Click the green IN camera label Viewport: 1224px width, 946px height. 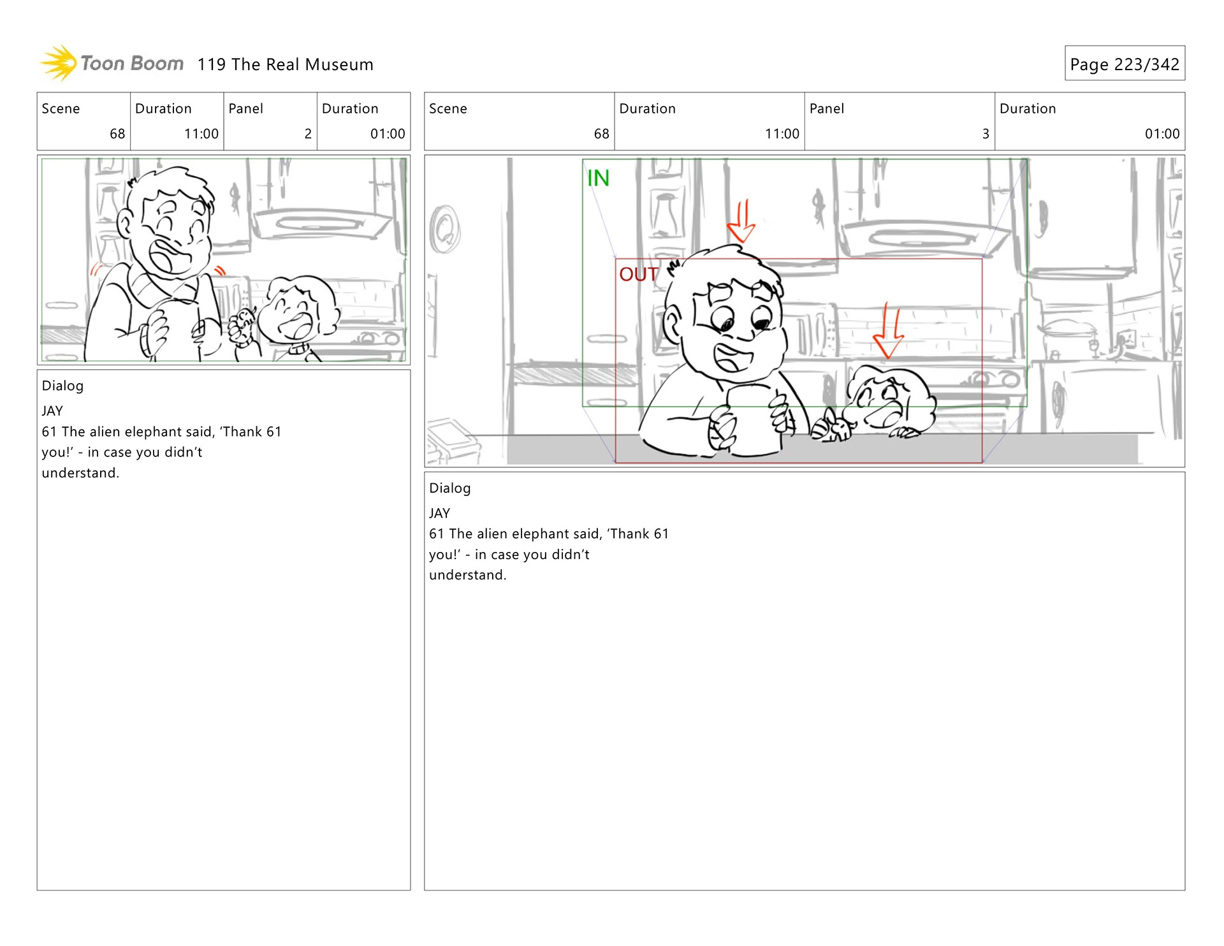598,178
